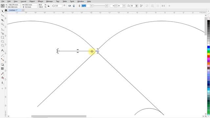
Task: Open the File menu
Action: point(3,1)
